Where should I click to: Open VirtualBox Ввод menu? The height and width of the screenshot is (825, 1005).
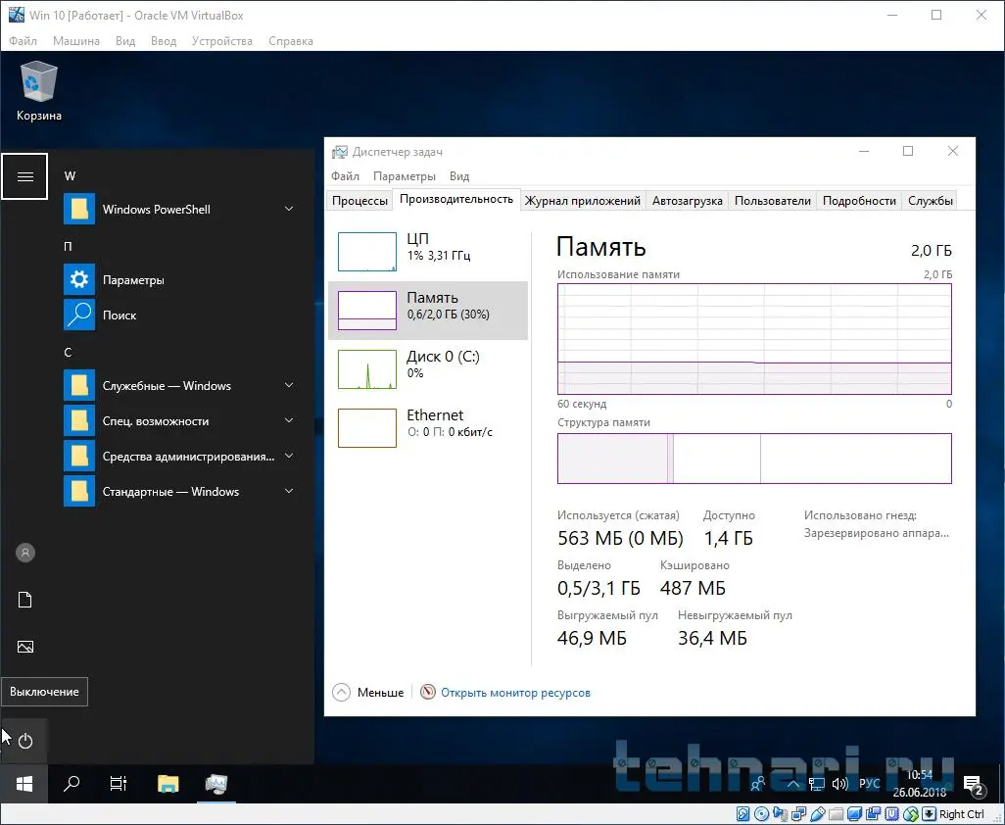click(164, 41)
